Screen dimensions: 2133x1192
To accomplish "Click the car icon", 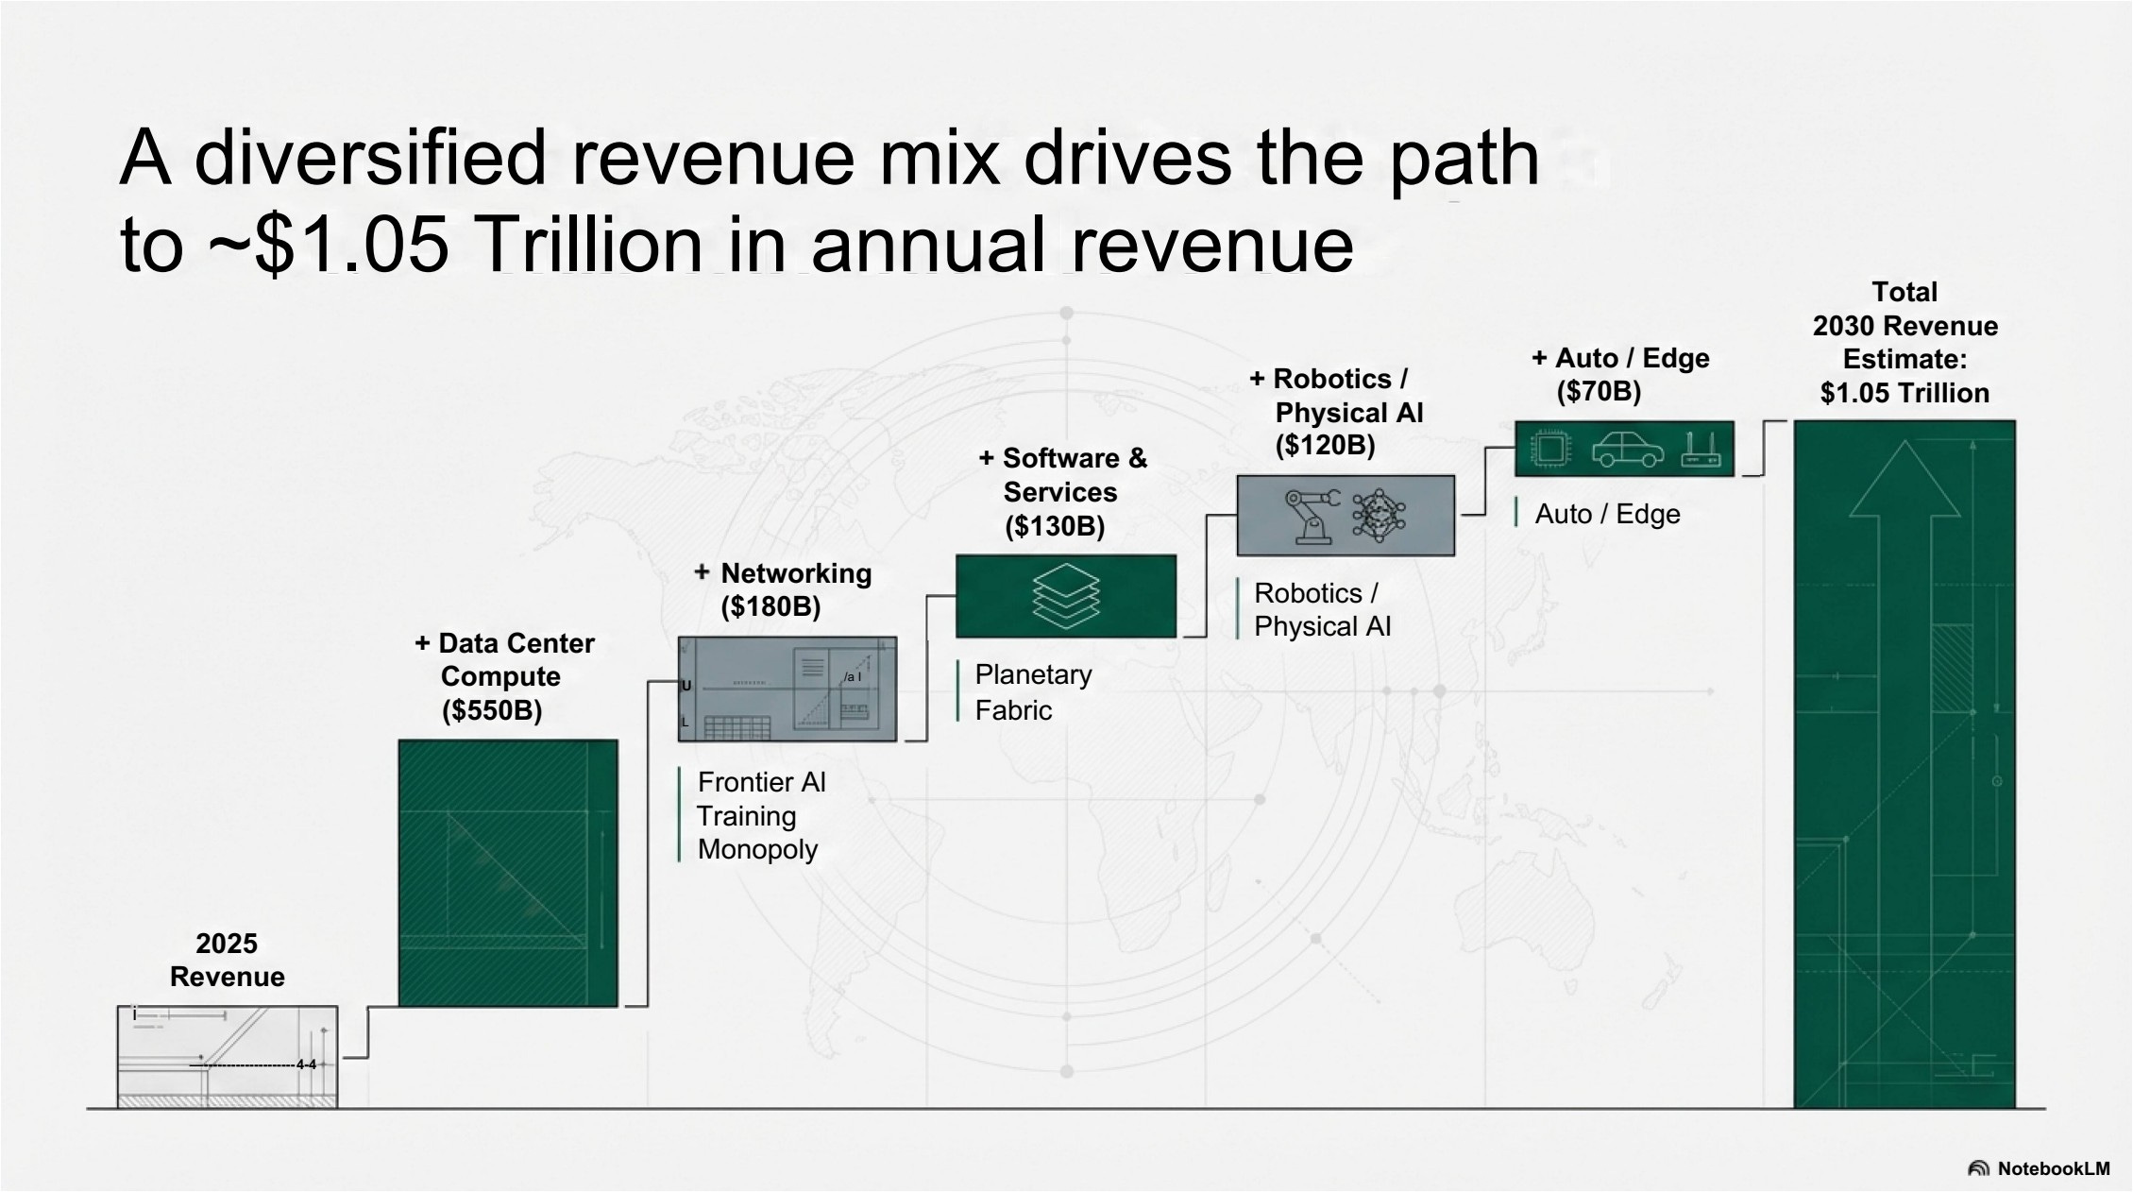I will click(x=1627, y=450).
